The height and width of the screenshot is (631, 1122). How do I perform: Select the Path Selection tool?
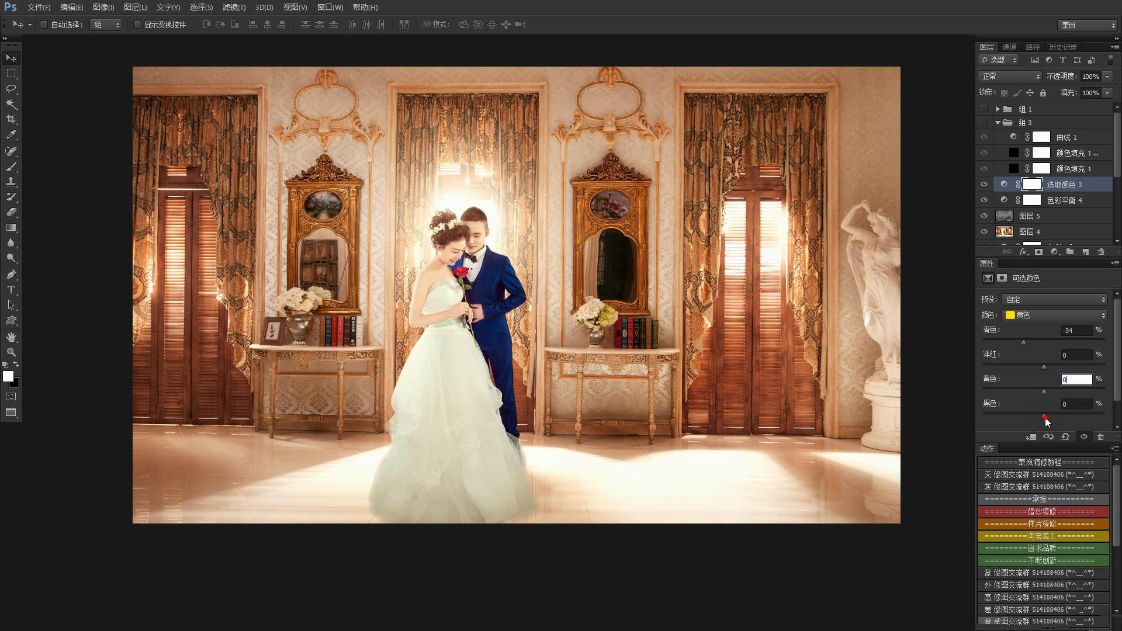tap(11, 305)
